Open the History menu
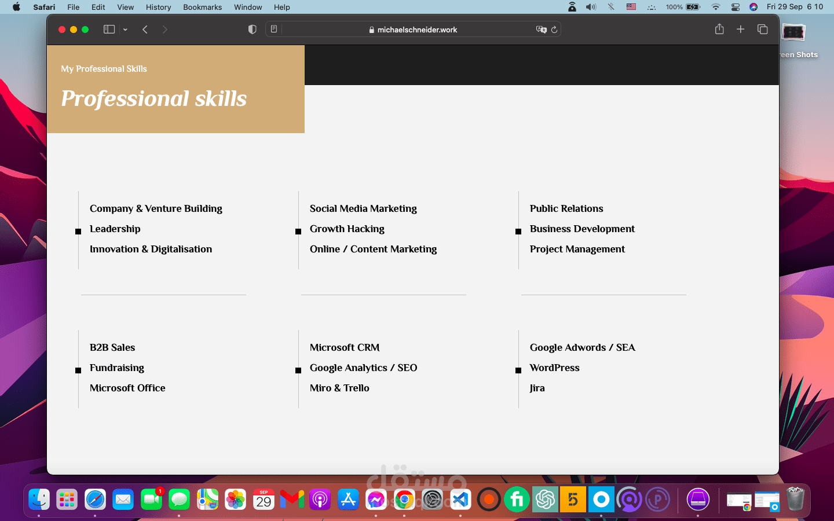 click(x=158, y=7)
